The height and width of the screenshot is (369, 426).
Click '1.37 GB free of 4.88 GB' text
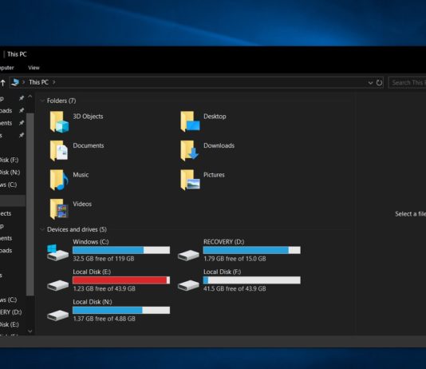click(104, 319)
